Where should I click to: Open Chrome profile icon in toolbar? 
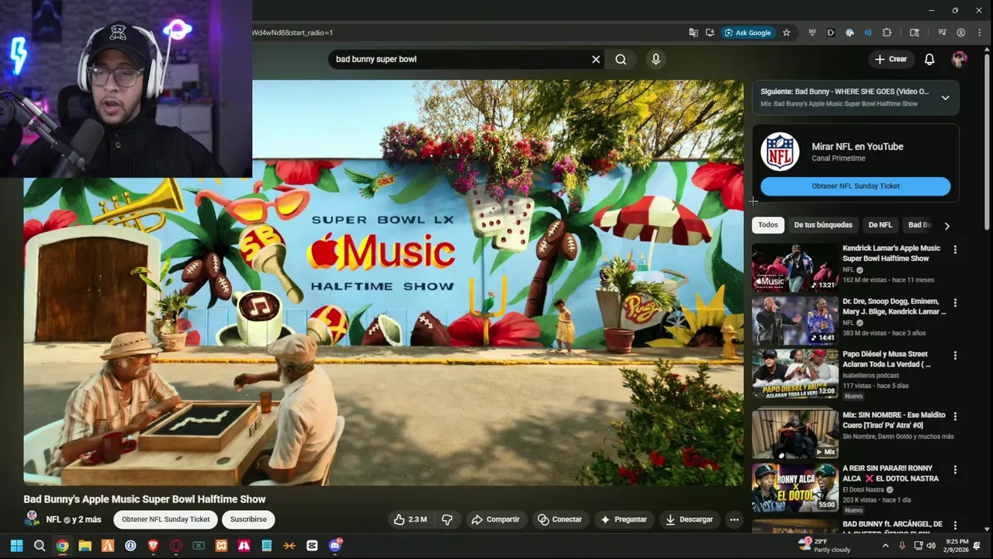960,33
